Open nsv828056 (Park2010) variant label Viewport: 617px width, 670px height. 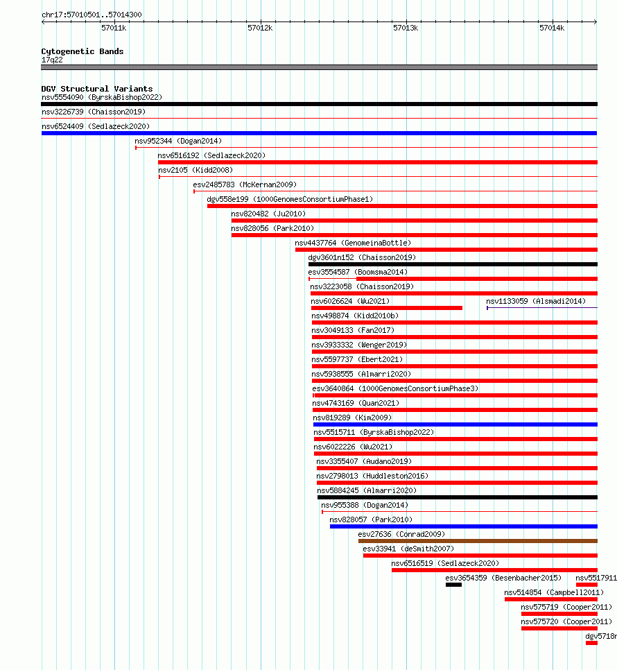(x=272, y=228)
